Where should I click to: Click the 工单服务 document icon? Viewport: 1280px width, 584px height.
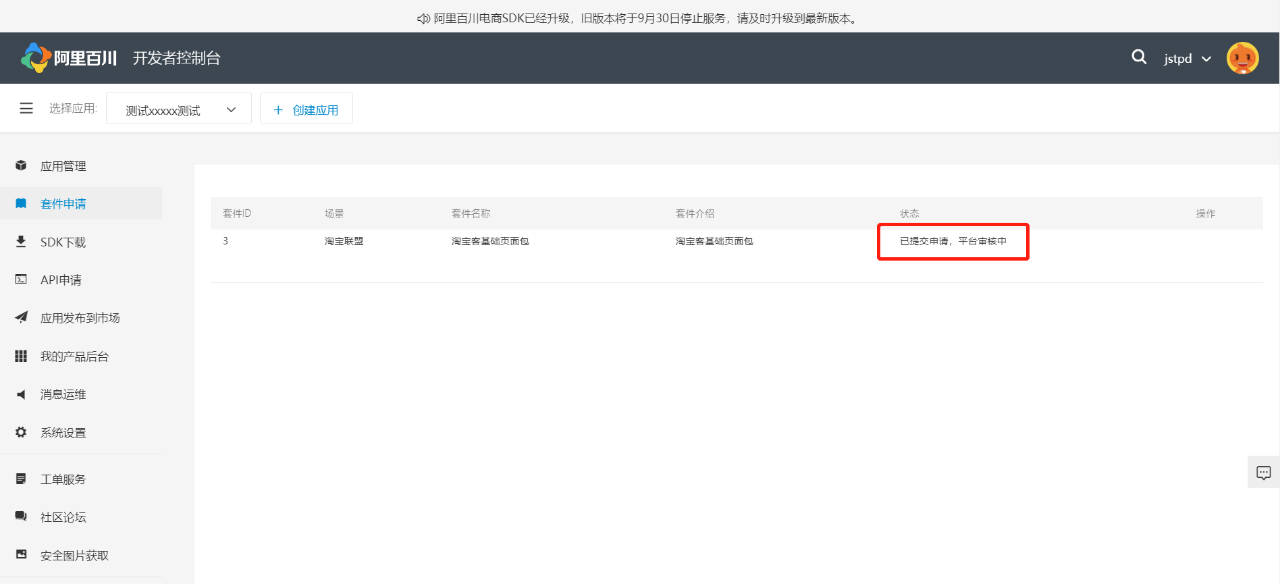click(x=21, y=479)
